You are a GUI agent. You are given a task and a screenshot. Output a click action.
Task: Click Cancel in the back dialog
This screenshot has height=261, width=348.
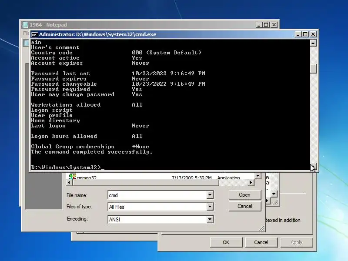[x=261, y=242]
